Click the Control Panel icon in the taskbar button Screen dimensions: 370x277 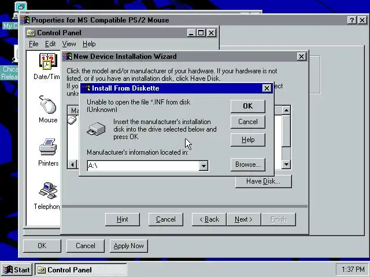coord(41,269)
